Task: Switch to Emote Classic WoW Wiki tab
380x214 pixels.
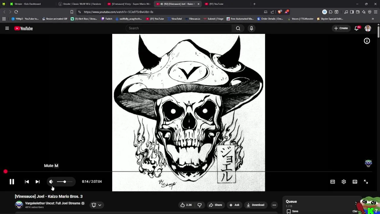Action: click(x=80, y=4)
